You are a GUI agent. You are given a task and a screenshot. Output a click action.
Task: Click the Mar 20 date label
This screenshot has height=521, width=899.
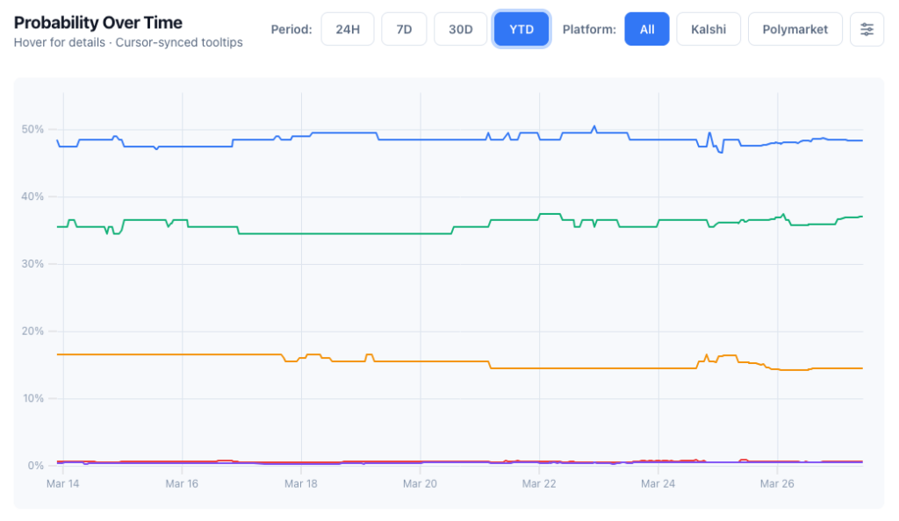pos(420,483)
